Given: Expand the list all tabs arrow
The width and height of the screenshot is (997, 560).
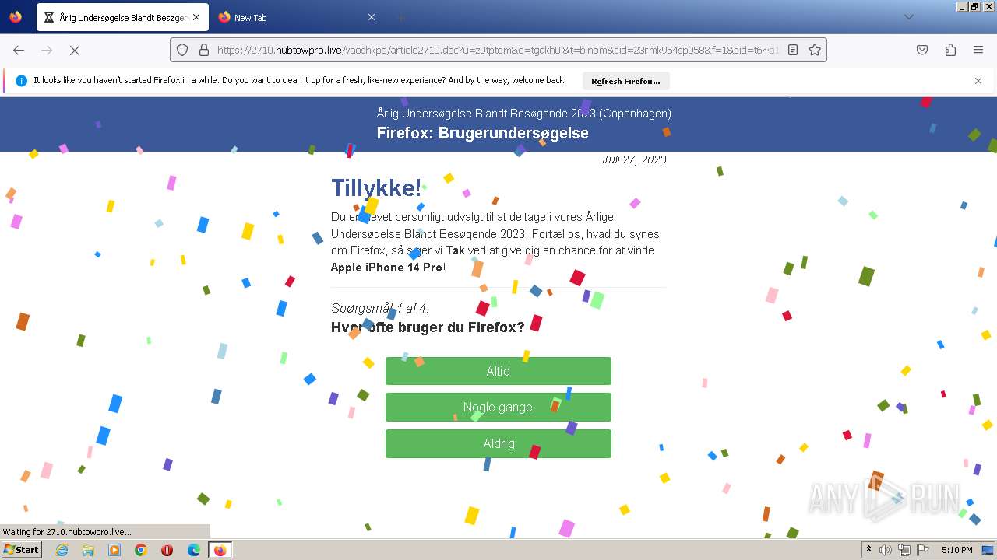Looking at the screenshot, I should [908, 17].
